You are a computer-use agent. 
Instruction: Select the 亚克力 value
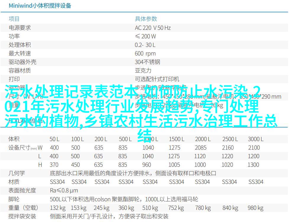(x=143, y=71)
